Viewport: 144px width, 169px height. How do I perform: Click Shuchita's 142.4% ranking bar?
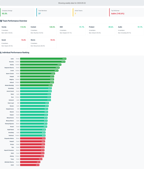tap(43, 62)
